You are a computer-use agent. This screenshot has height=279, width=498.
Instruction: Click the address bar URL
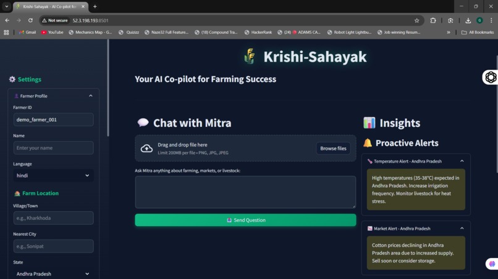90,20
